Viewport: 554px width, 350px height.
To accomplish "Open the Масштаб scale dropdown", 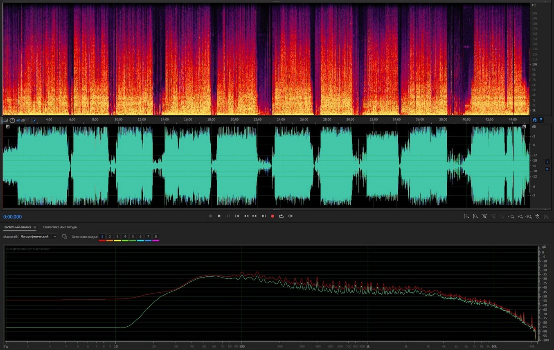I will (39, 237).
